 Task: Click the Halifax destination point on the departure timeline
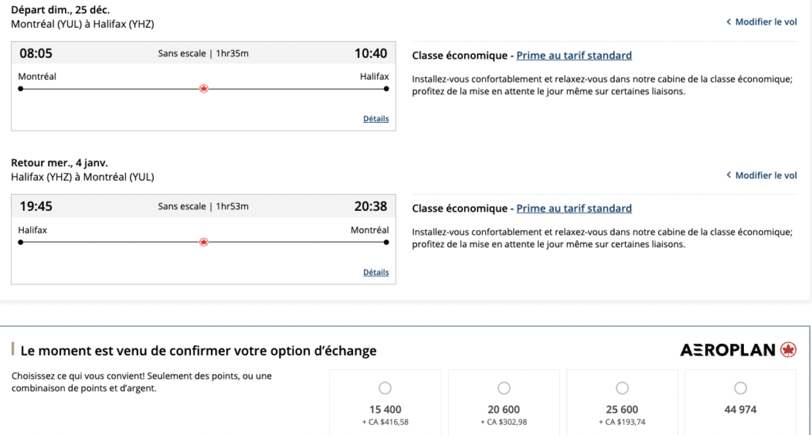[387, 89]
